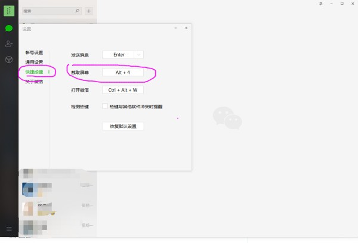Click the plus button next to search
The height and width of the screenshot is (243, 358).
89,11
